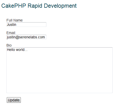
Task: Click the Email label
Action: [x=11, y=33]
